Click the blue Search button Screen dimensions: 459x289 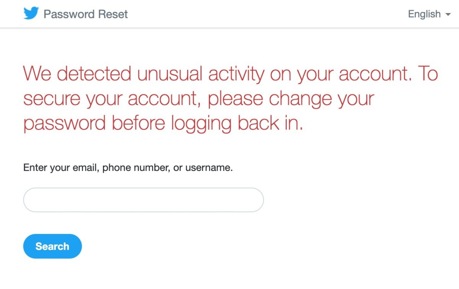tap(52, 246)
